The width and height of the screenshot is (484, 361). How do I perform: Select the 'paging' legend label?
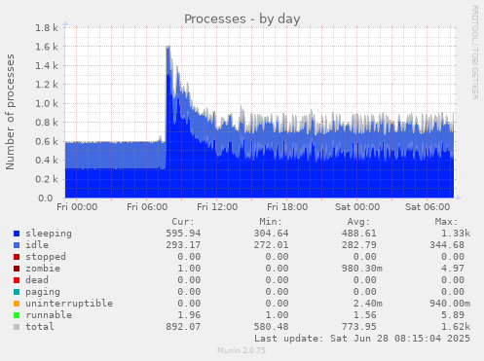[43, 292]
